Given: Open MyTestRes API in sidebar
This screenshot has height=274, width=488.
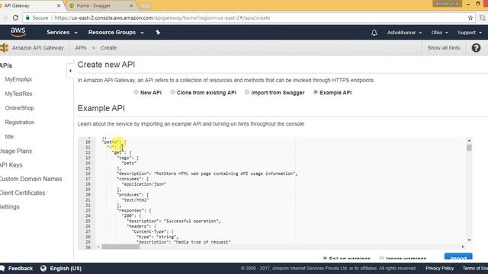Looking at the screenshot, I should pyautogui.click(x=18, y=94).
